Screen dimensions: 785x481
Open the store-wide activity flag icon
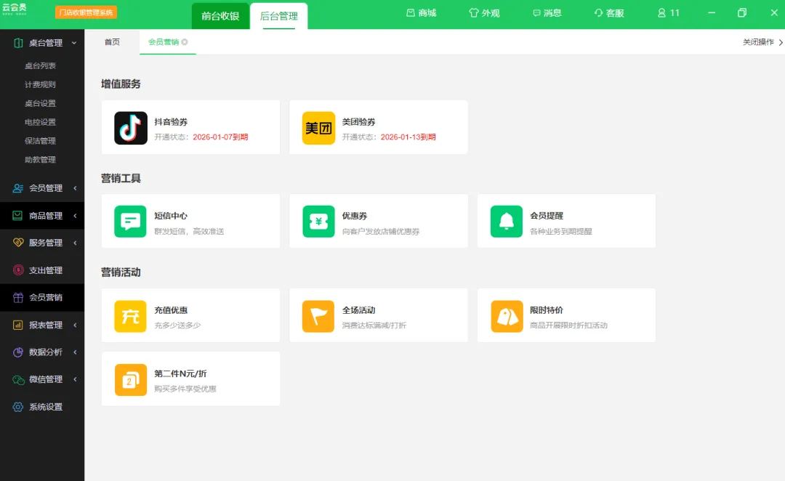click(318, 316)
